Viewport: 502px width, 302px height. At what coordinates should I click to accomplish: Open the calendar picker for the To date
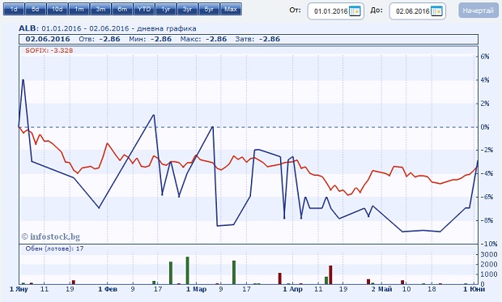(x=436, y=11)
